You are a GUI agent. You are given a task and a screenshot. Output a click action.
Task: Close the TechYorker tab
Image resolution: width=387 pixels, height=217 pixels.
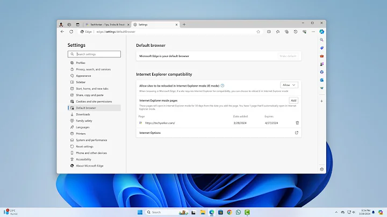tap(128, 25)
